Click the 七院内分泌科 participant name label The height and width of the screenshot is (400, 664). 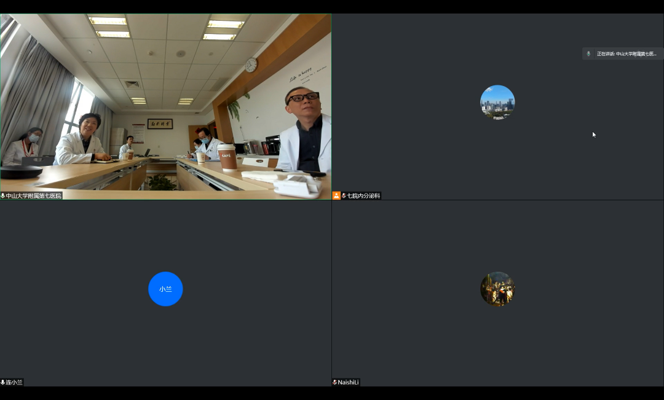(x=363, y=196)
